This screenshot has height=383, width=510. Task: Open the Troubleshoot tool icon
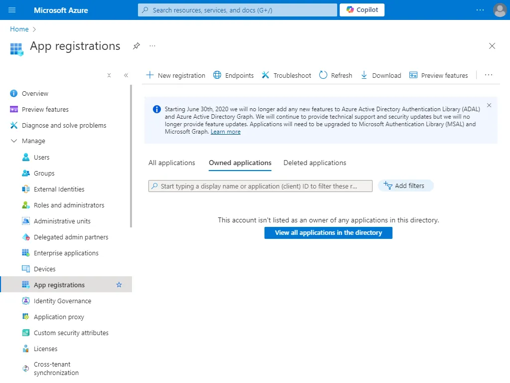[265, 75]
